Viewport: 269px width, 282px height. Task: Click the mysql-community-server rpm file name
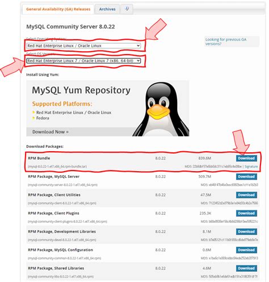(62, 185)
